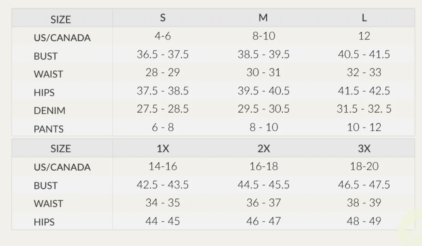Click the L hips value 41.5 - 42.5
The width and height of the screenshot is (422, 246).
coord(364,91)
